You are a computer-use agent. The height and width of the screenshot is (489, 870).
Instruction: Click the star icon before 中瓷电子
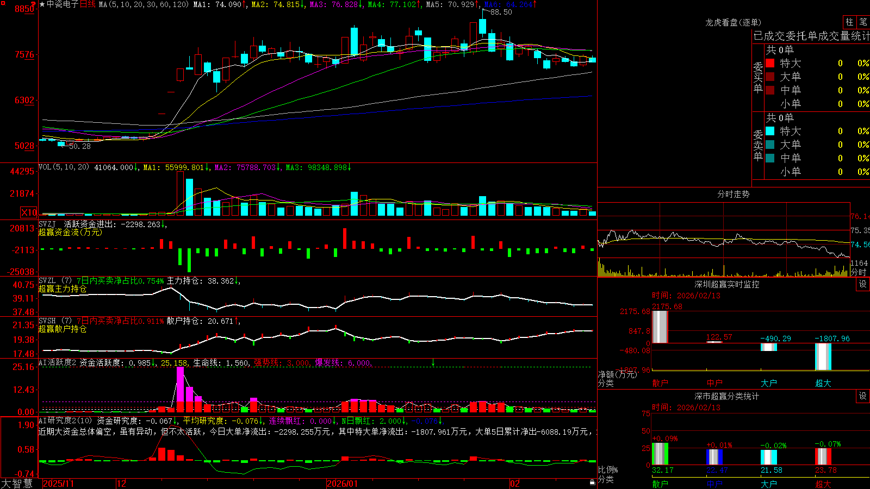click(x=42, y=4)
